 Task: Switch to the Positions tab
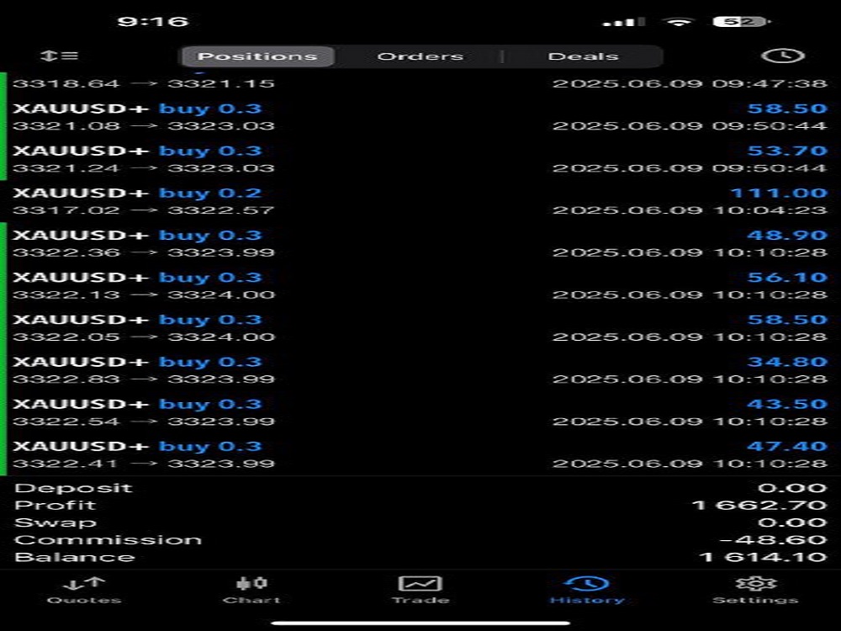[x=257, y=56]
